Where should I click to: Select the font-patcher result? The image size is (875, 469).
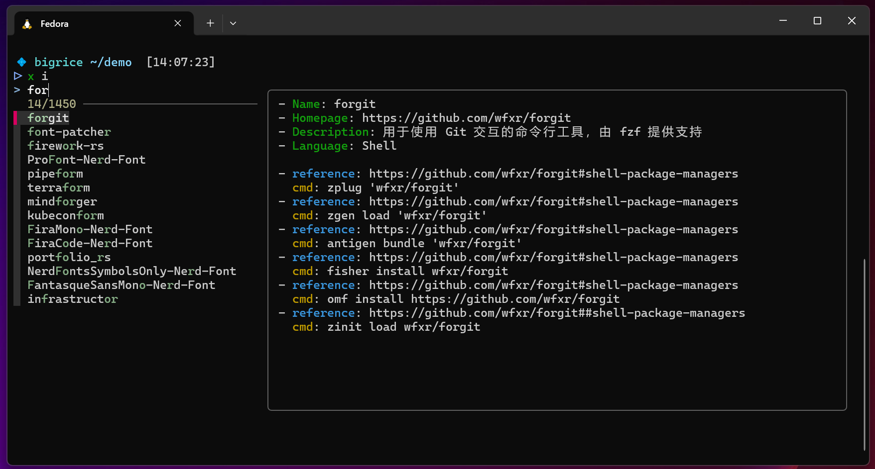69,132
